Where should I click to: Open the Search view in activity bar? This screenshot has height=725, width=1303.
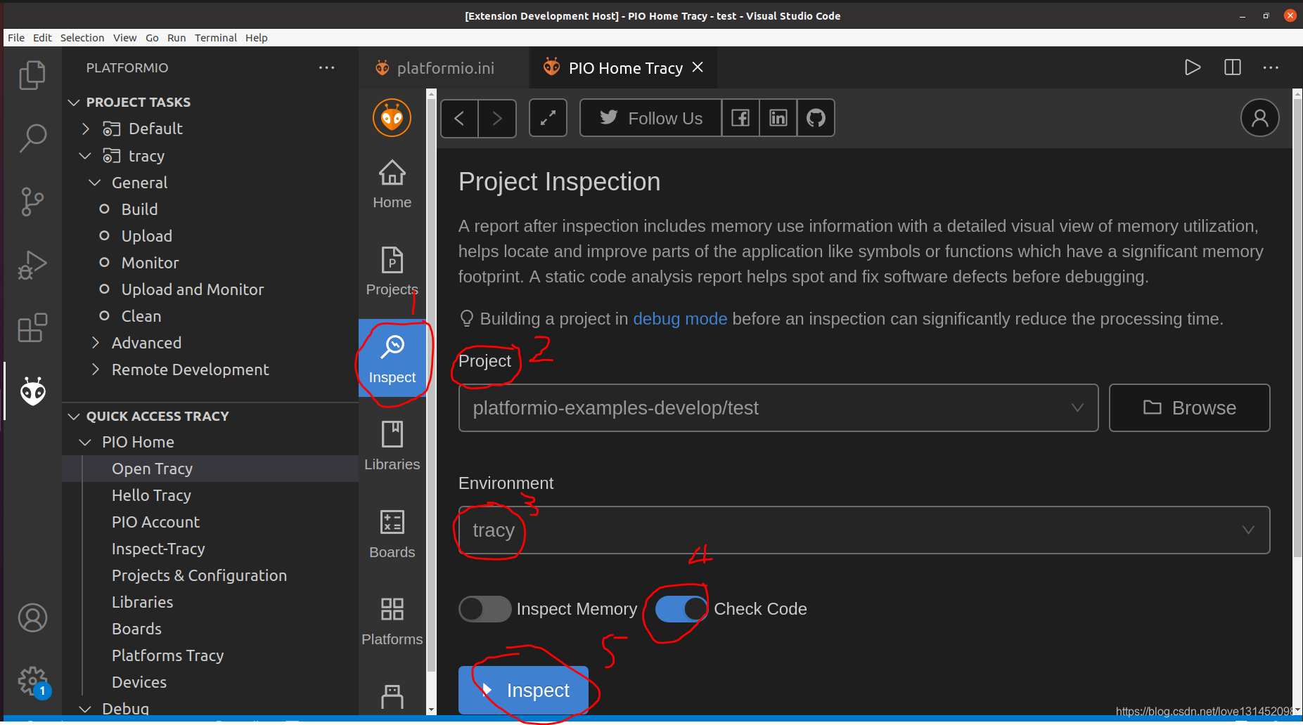[32, 138]
